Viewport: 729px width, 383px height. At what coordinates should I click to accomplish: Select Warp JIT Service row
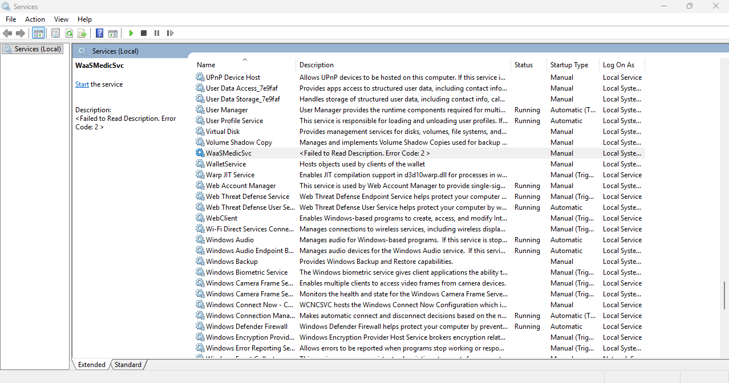click(420, 174)
